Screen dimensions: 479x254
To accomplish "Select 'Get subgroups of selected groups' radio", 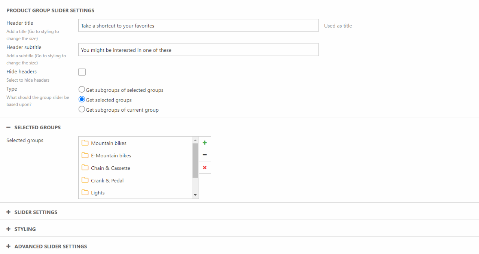I will click(82, 90).
